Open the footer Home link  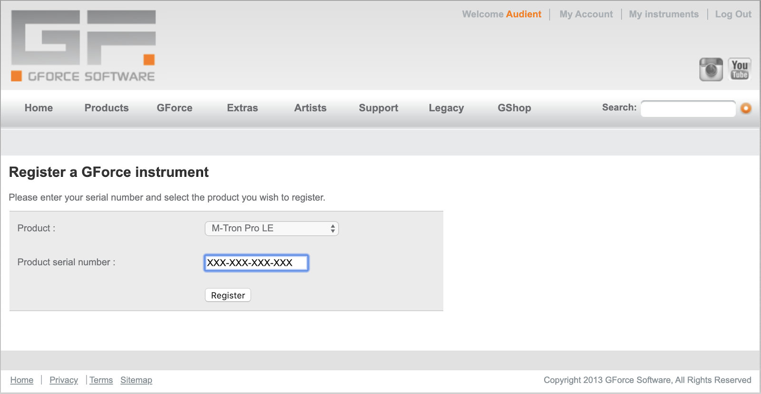click(x=22, y=380)
